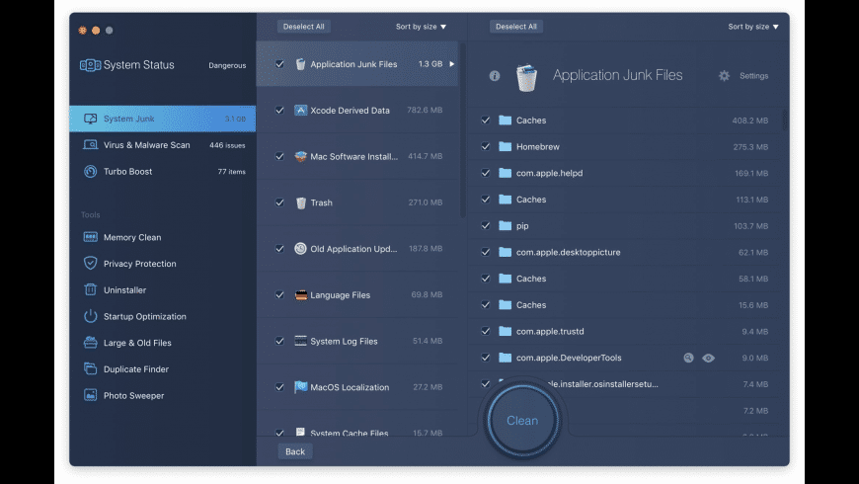The height and width of the screenshot is (484, 859).
Task: Click the Back button
Action: click(x=295, y=451)
